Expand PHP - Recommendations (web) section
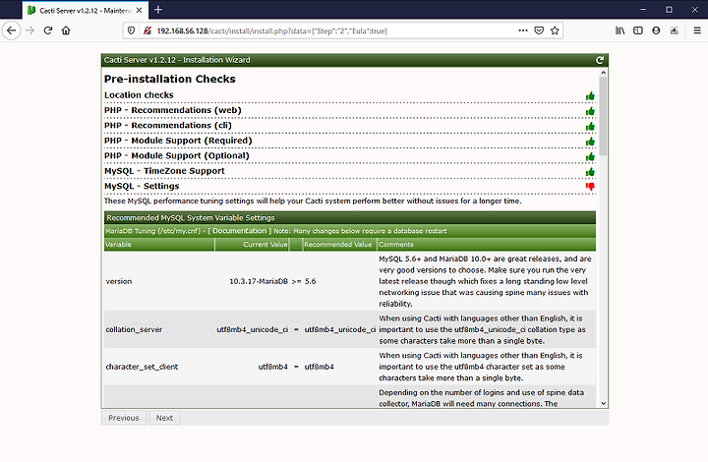The height and width of the screenshot is (462, 708). pos(173,110)
